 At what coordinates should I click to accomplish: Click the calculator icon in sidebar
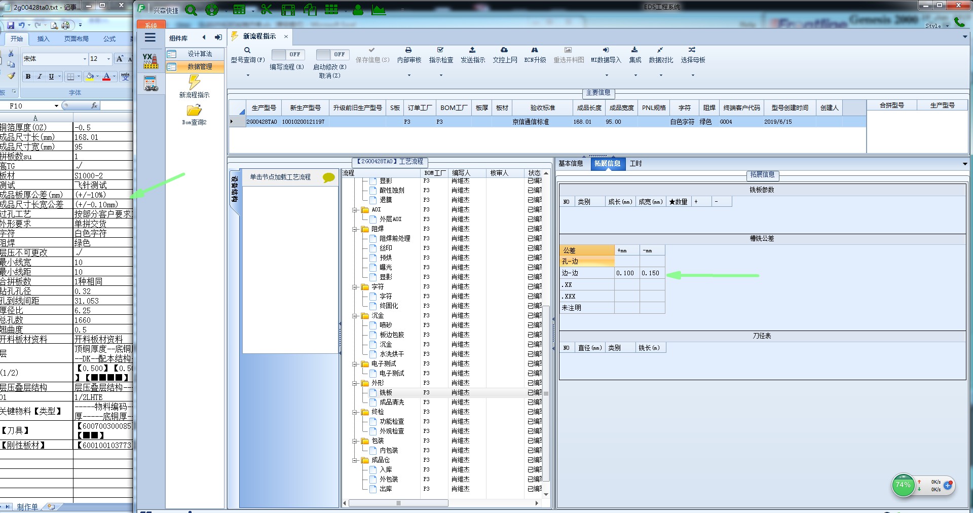click(x=151, y=84)
